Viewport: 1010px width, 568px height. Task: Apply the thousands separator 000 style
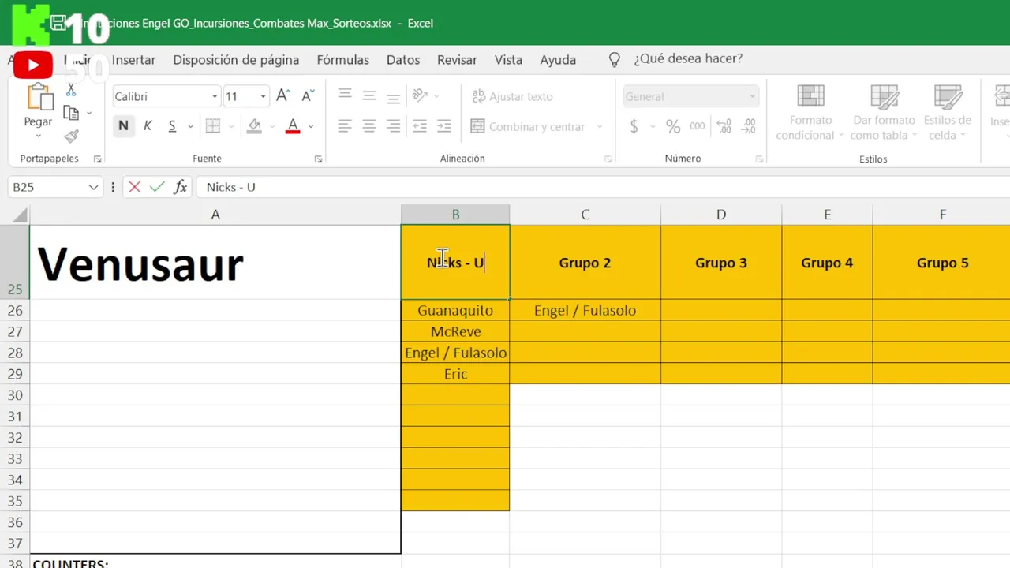point(698,126)
